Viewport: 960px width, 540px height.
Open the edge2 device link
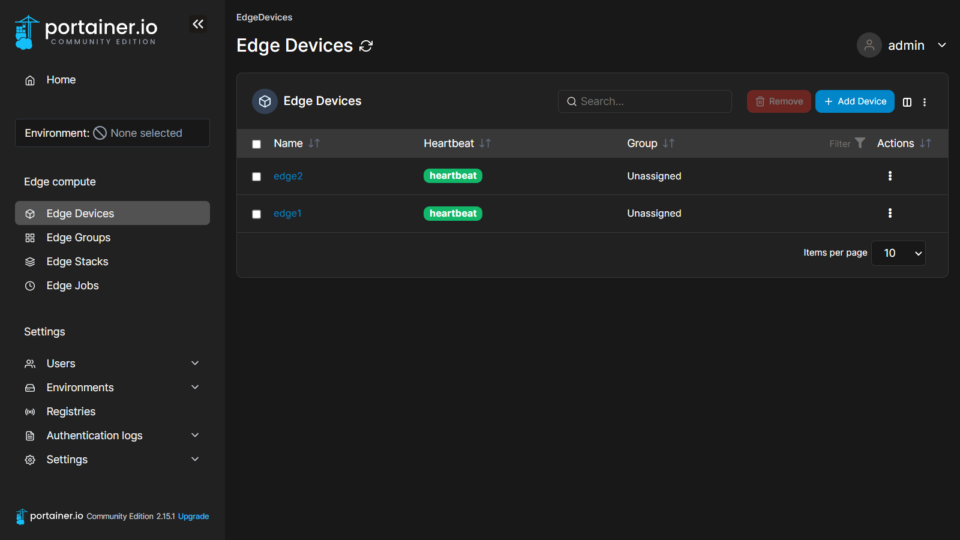(x=288, y=176)
